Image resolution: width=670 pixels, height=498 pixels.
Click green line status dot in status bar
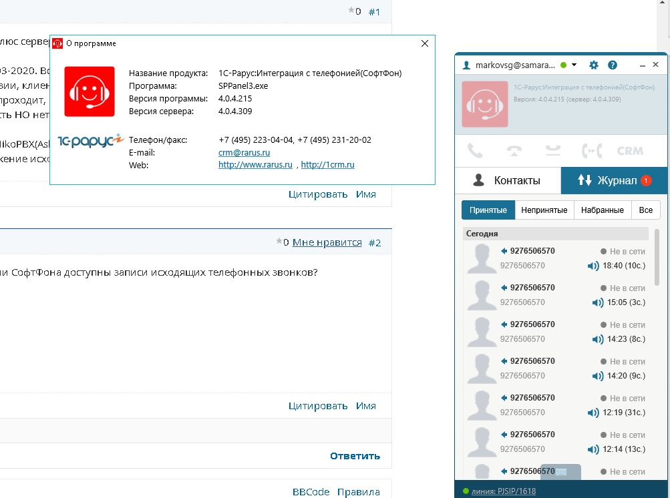point(466,491)
